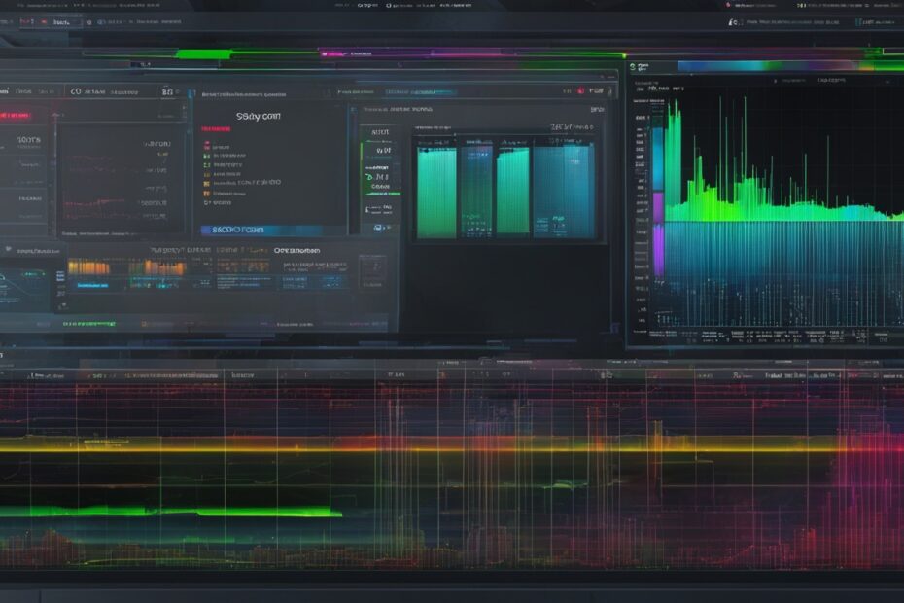Screen dimensions: 904x603
Task: Click the button at the right of the panel header
Action: click(599, 89)
